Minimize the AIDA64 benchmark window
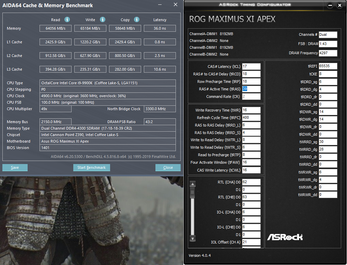This screenshot has height=265, width=347. point(160,4)
